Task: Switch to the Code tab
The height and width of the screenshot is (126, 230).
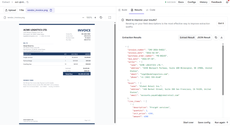Action: (x=151, y=10)
